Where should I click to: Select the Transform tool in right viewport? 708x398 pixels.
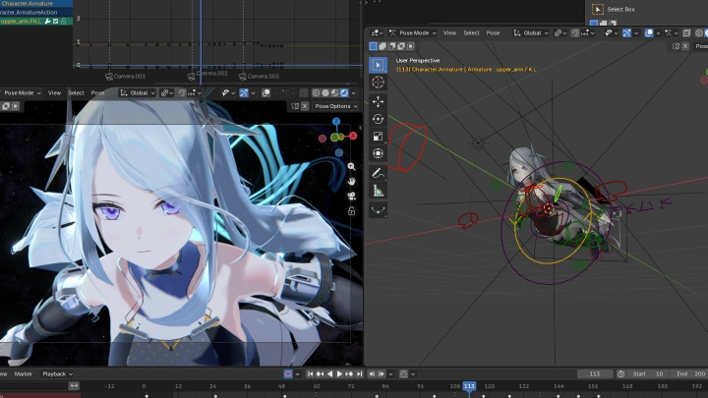(378, 153)
